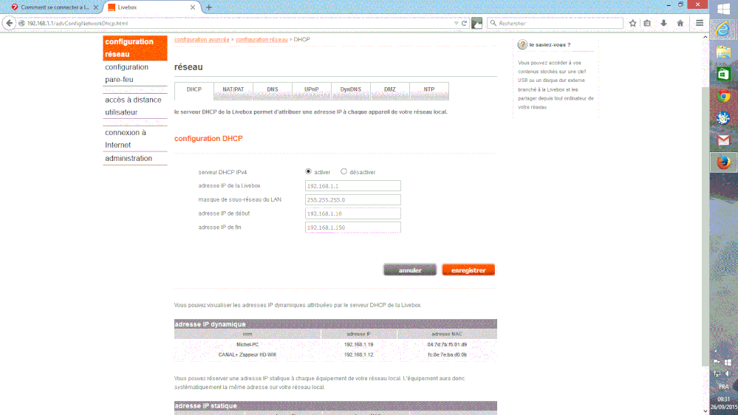This screenshot has width=738, height=415.
Task: Close the 'Comment se connecter' tab
Action: pos(96,7)
